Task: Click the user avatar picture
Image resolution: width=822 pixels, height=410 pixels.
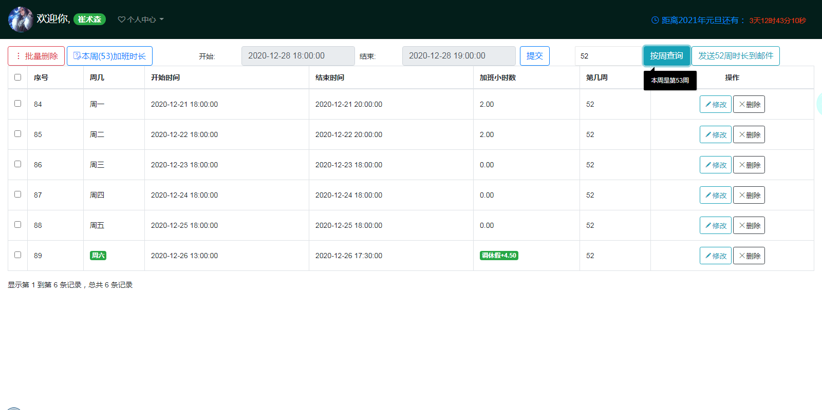Action: pyautogui.click(x=21, y=19)
